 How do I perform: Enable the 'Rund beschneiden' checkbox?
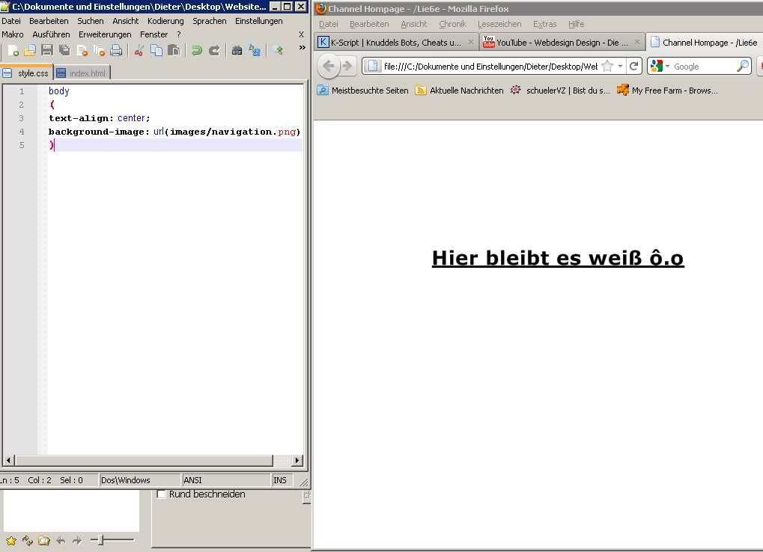coord(161,494)
